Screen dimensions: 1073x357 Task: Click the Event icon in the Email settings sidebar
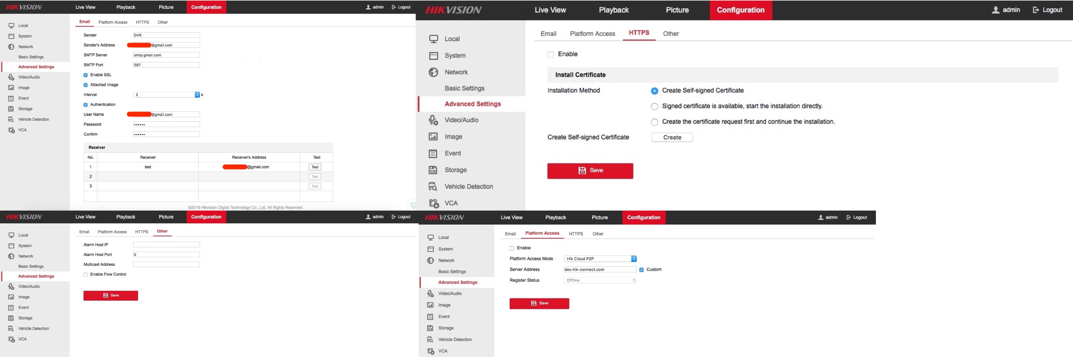tap(11, 99)
